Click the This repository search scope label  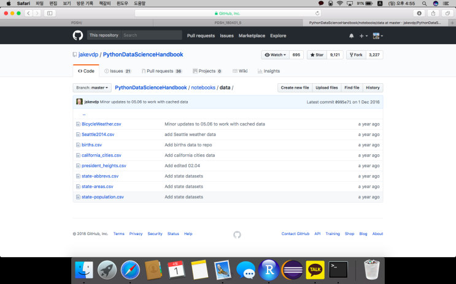pos(104,35)
